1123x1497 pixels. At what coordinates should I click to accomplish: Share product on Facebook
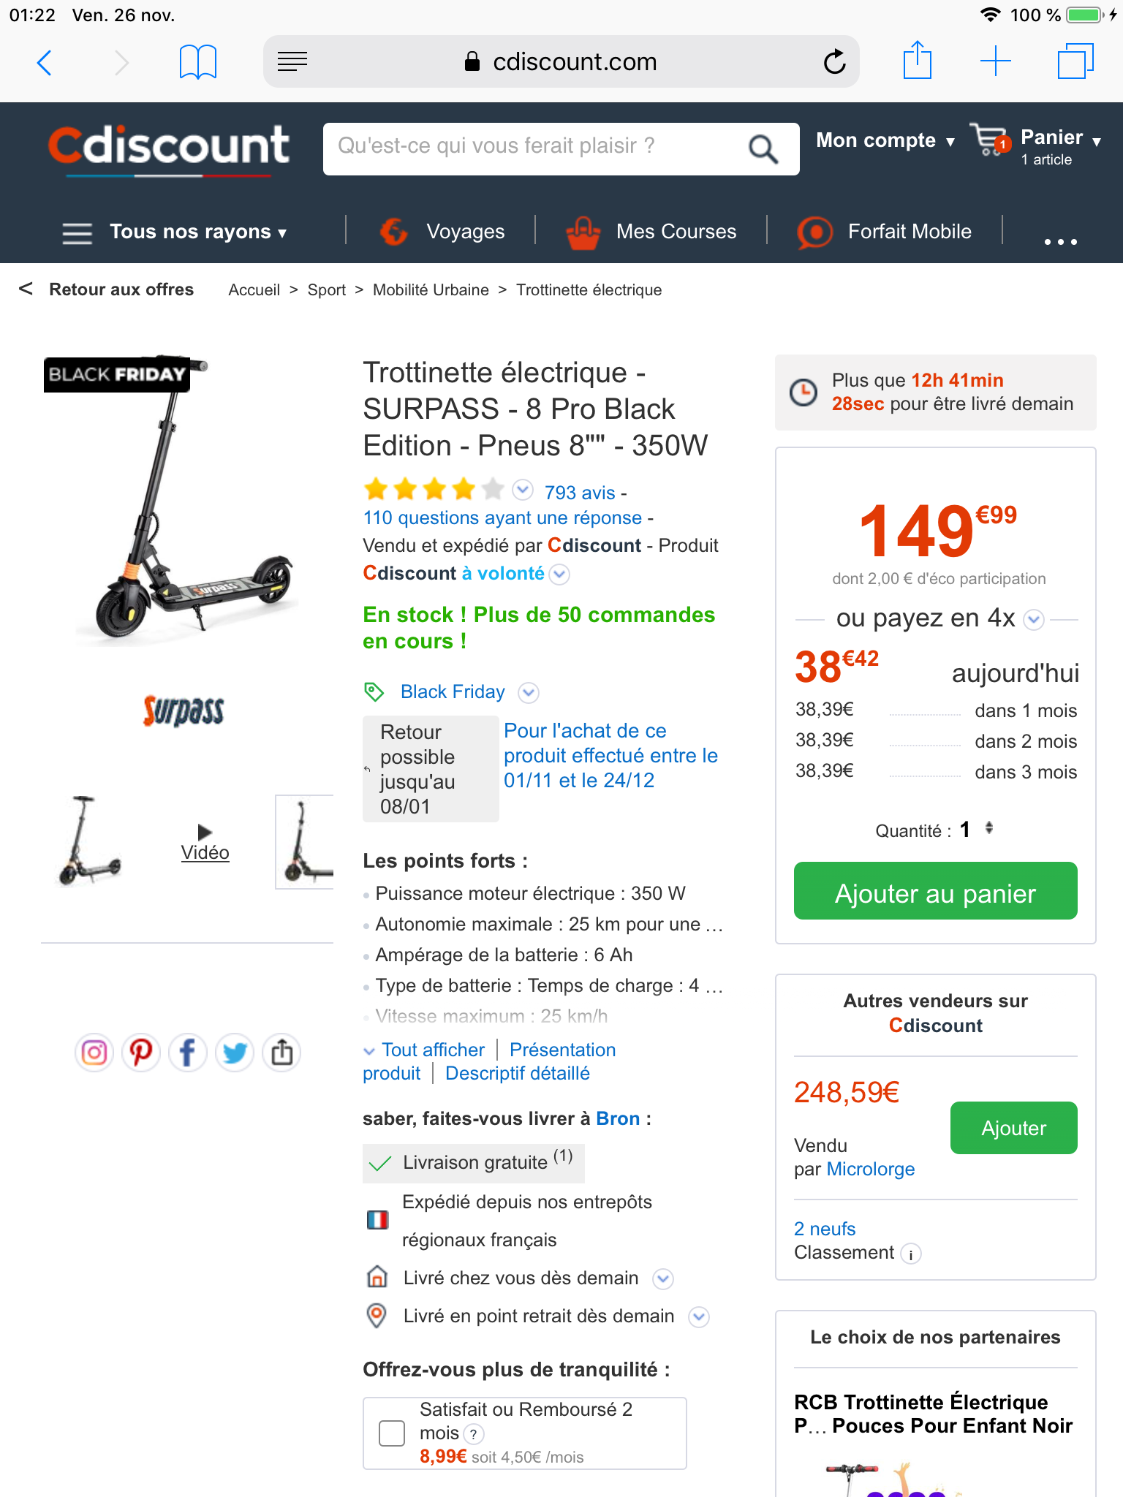pos(188,1053)
